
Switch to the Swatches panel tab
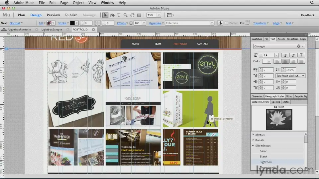[257, 39]
